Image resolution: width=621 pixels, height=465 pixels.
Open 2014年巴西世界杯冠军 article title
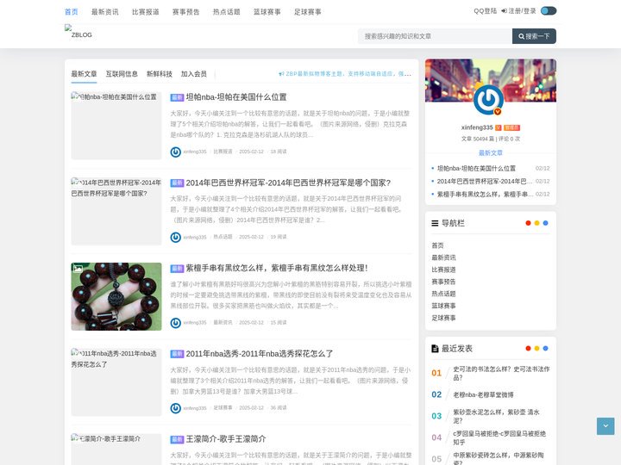point(288,183)
